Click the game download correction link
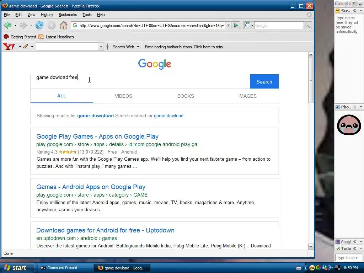 coord(95,116)
